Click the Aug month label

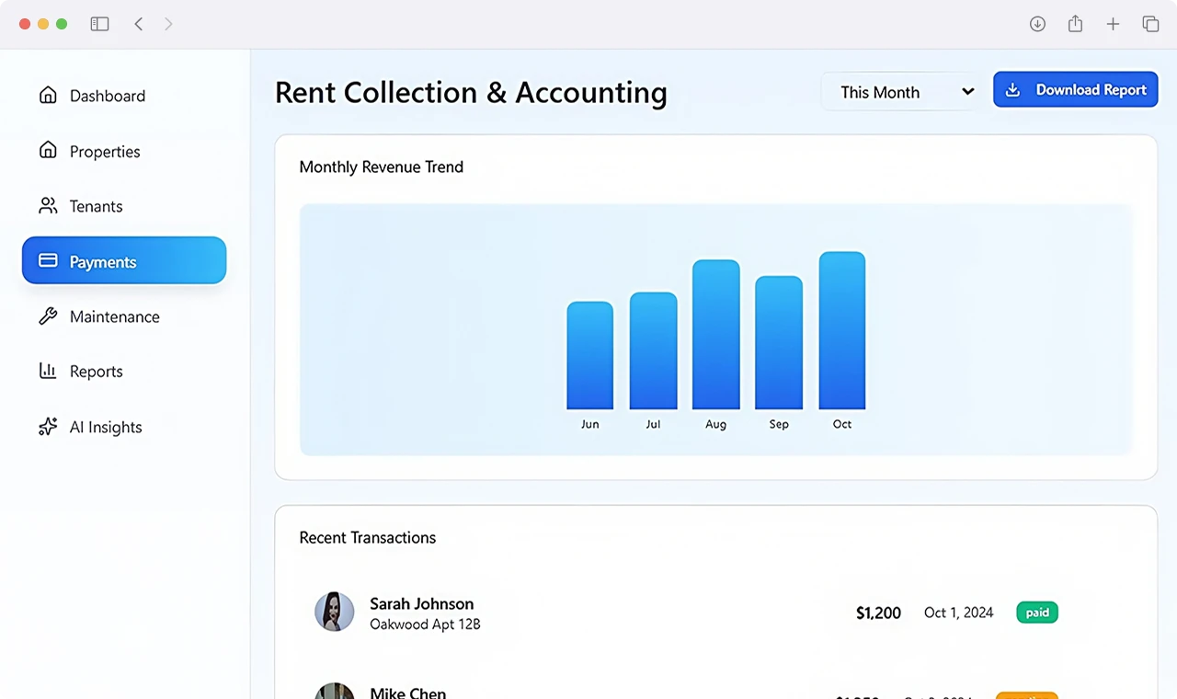coord(716,424)
